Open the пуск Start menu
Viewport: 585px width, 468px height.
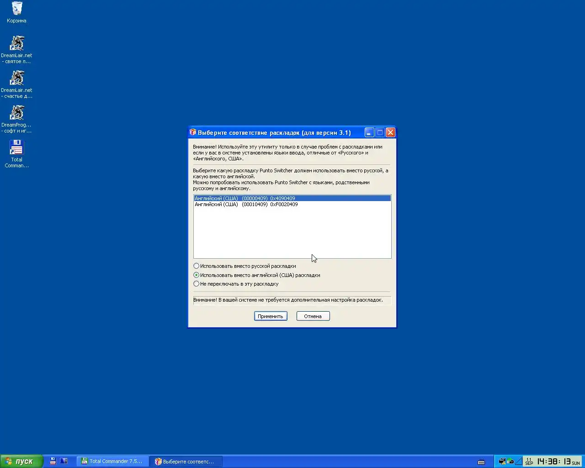(21, 462)
